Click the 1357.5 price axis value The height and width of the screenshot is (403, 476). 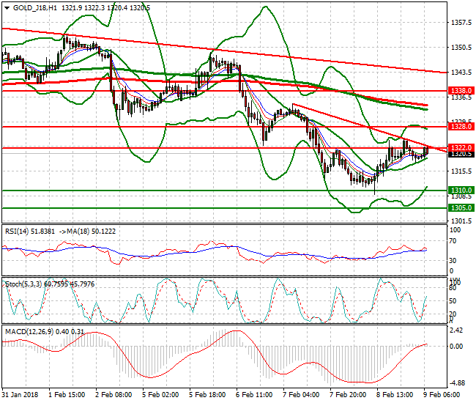click(x=461, y=23)
